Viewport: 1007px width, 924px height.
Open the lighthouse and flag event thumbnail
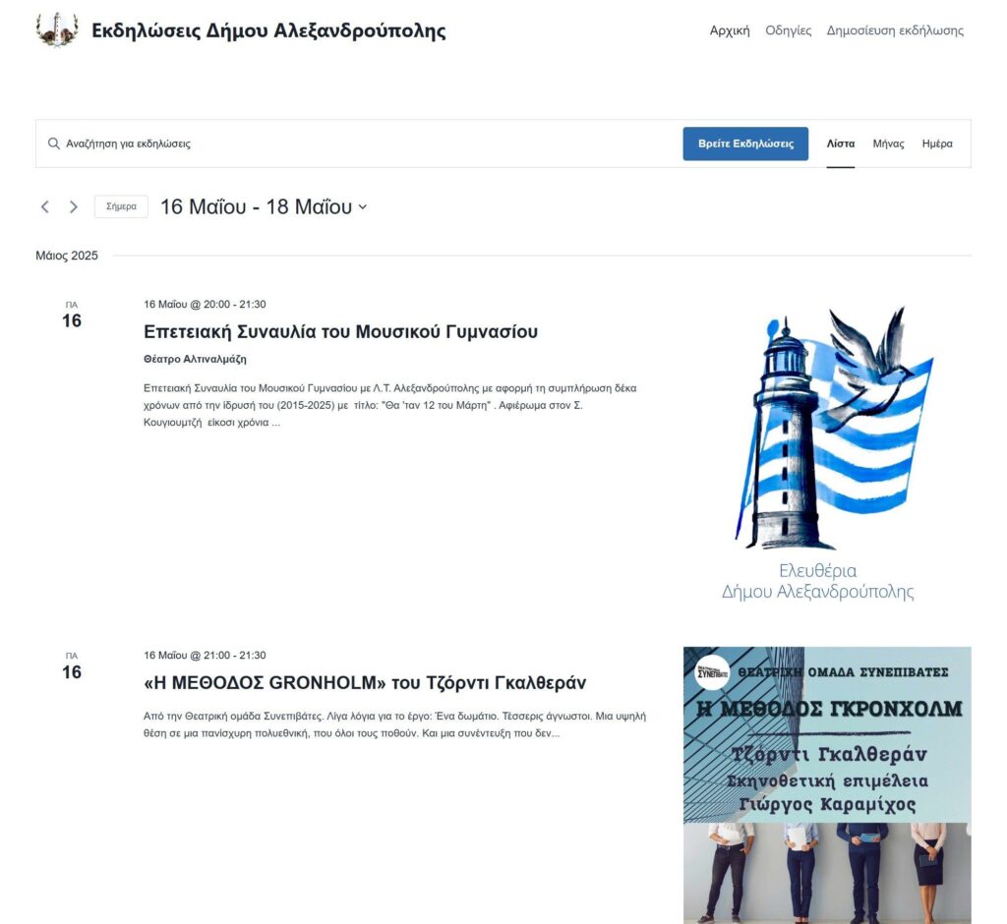827,454
